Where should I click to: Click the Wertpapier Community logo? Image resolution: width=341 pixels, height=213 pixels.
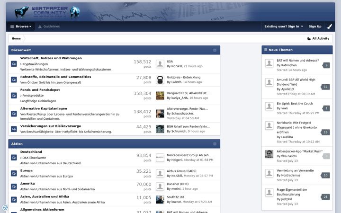(47, 12)
